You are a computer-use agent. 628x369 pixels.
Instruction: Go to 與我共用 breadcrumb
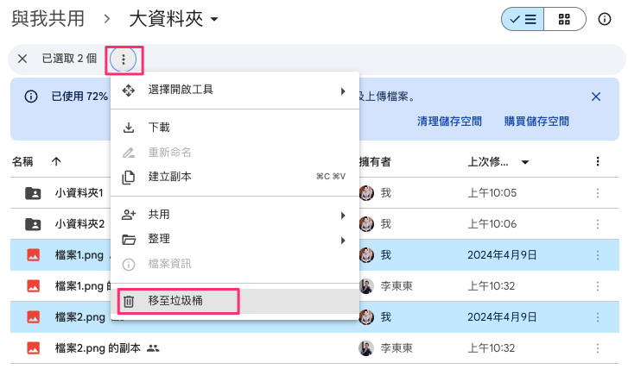pos(48,18)
